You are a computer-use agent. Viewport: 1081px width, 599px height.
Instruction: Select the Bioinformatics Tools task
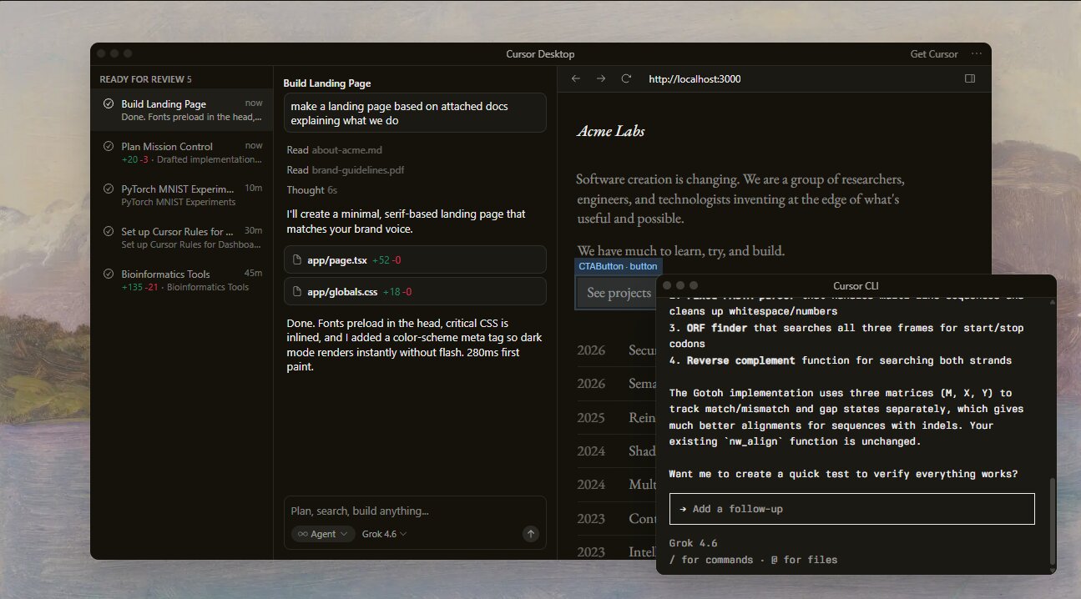pyautogui.click(x=181, y=280)
